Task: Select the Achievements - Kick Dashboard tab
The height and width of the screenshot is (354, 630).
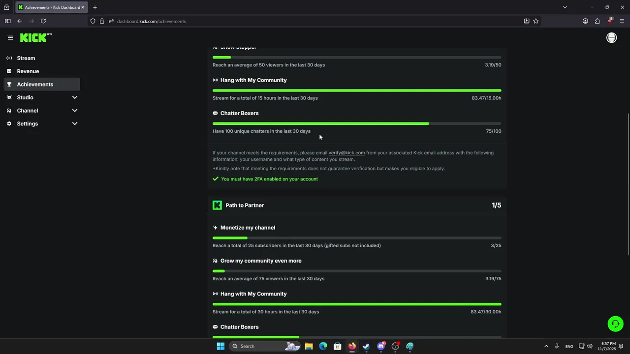Action: 51,7
